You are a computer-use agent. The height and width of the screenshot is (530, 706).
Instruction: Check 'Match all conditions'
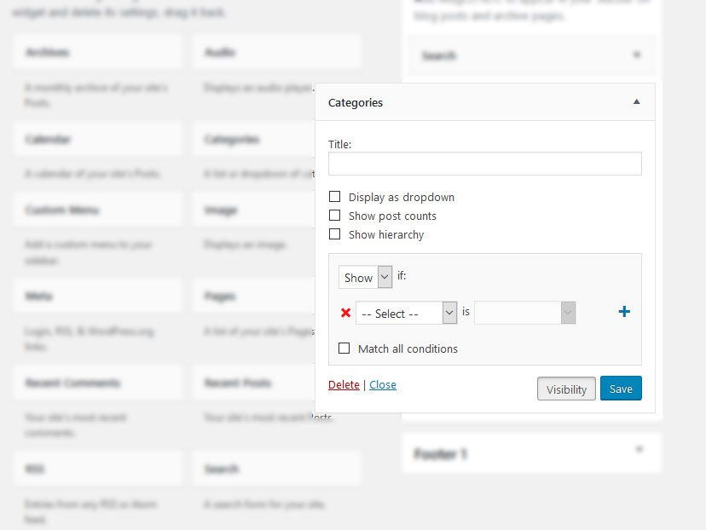tap(344, 349)
